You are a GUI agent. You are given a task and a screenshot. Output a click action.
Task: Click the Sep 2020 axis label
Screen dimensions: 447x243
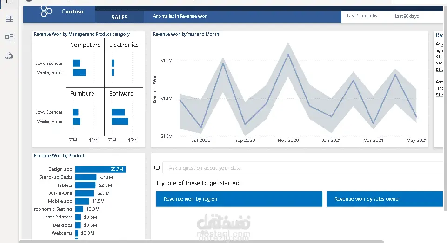coord(245,141)
